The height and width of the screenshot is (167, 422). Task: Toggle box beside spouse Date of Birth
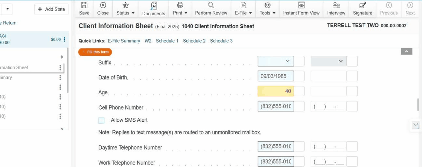(352, 76)
